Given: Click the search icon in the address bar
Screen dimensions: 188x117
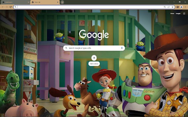Looking at the screenshot, I should pos(15,7).
